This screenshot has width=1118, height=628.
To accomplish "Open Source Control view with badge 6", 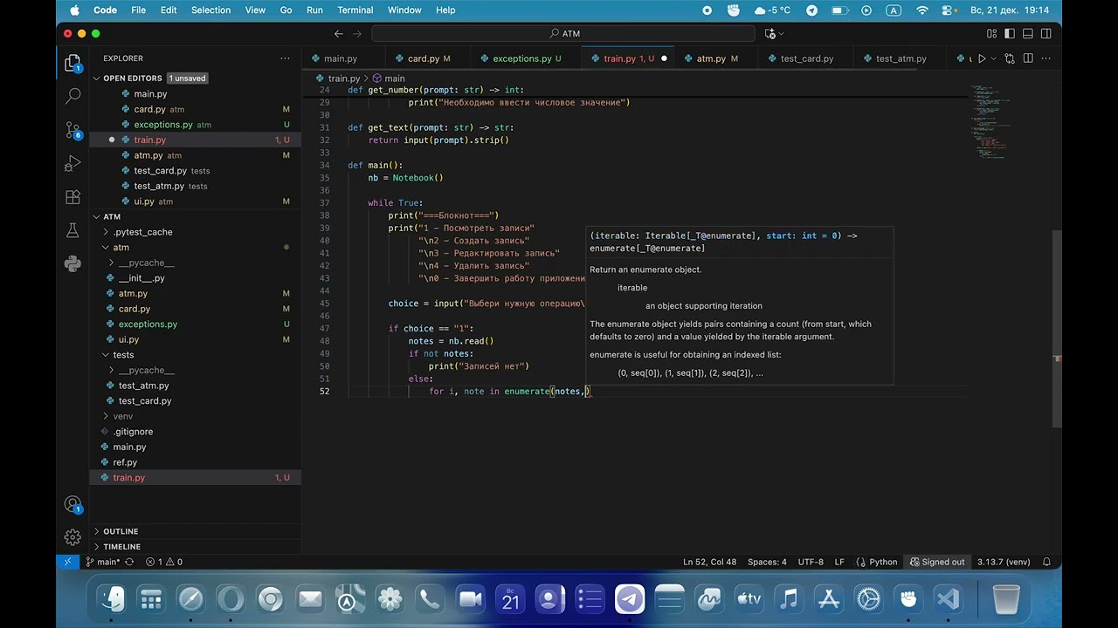I will coord(73,130).
